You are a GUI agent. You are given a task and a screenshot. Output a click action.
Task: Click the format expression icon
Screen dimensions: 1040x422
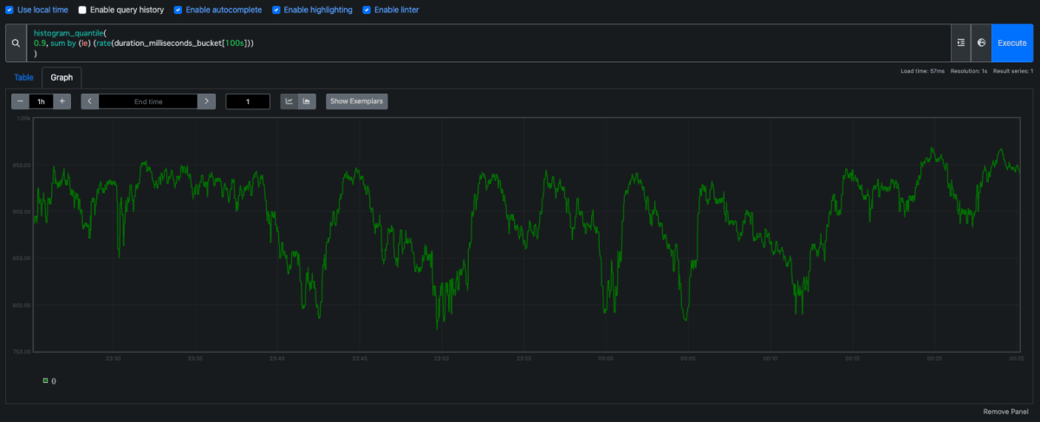coord(961,42)
